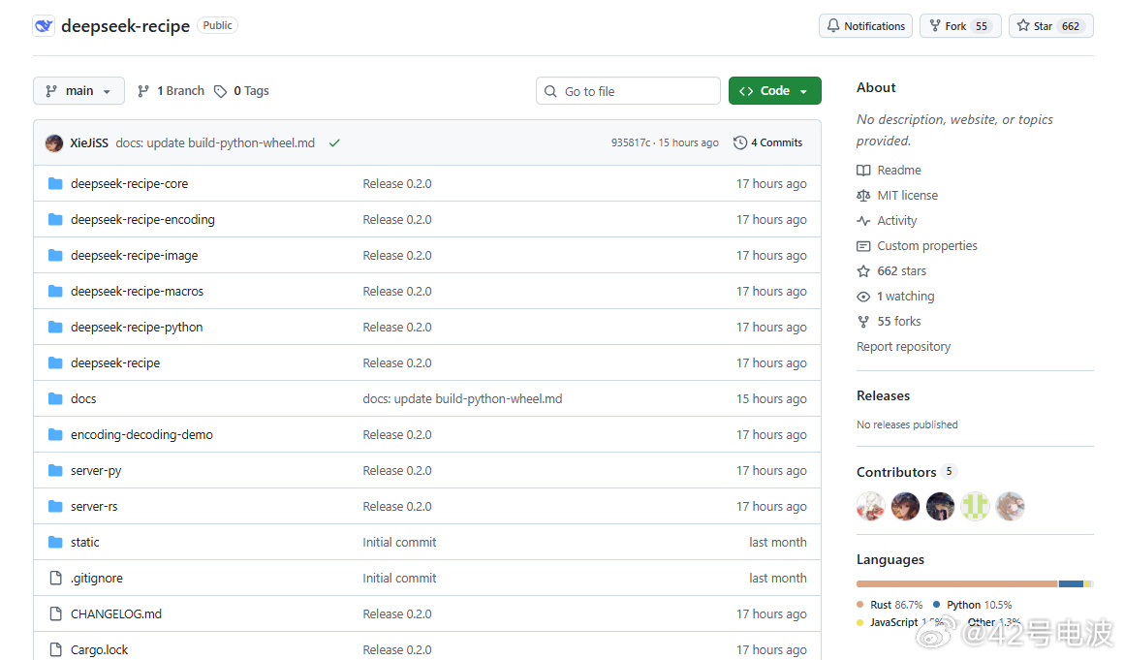Viewport: 1124px width, 660px height.
Task: Click the first contributor avatar
Action: pyautogui.click(x=871, y=506)
